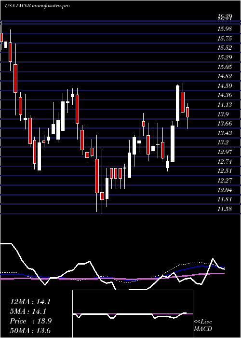Click the 13.9 price axis label
Screen dimensions: 241x338
pos(223,114)
